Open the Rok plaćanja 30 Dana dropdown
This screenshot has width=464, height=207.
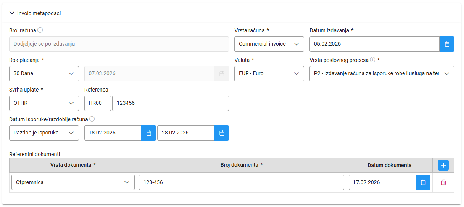click(x=44, y=74)
